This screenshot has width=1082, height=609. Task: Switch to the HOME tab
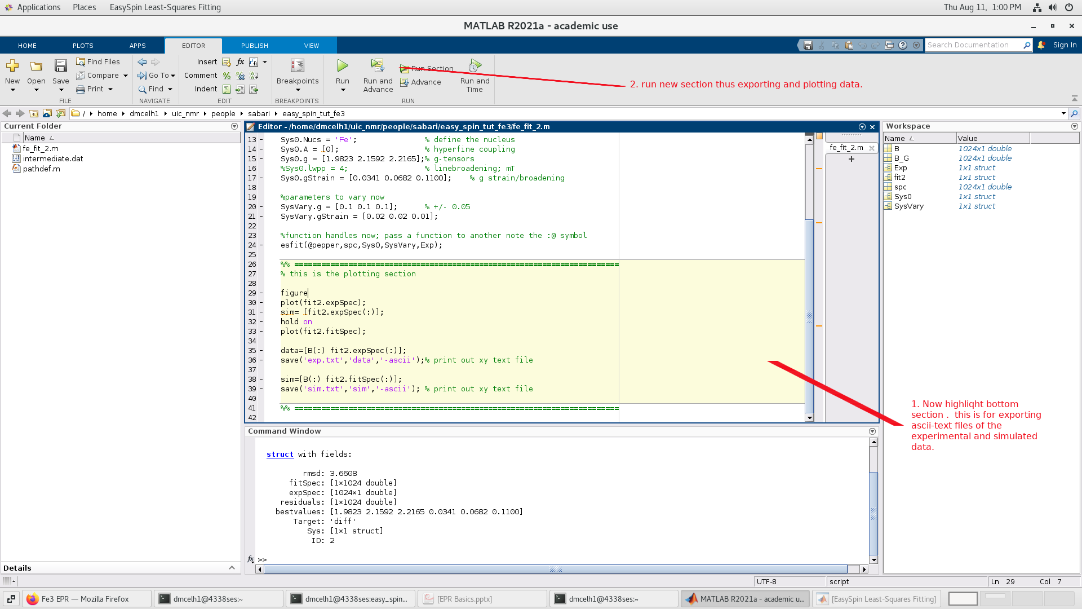(27, 46)
